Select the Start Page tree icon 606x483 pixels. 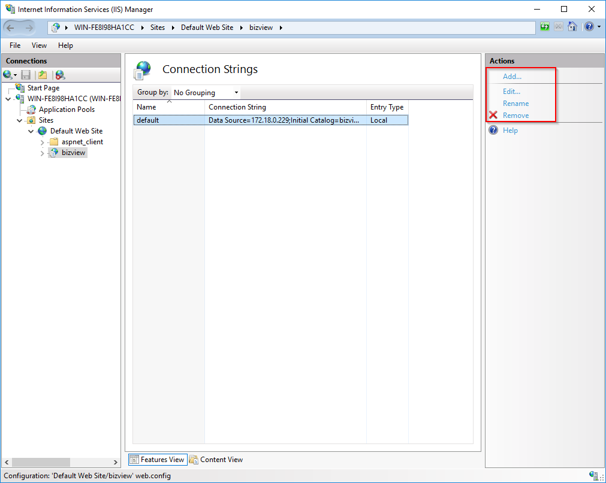tap(20, 87)
